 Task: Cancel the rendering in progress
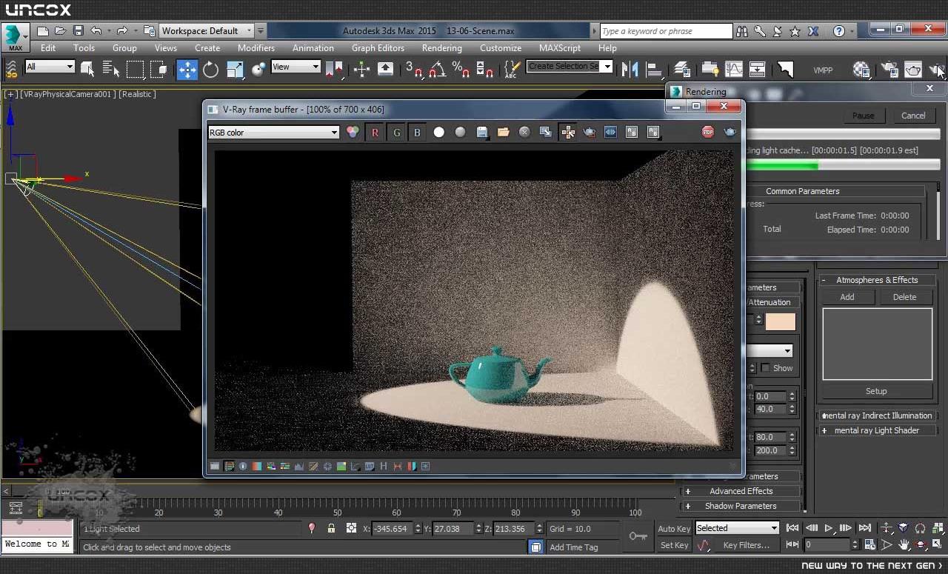[x=913, y=116]
